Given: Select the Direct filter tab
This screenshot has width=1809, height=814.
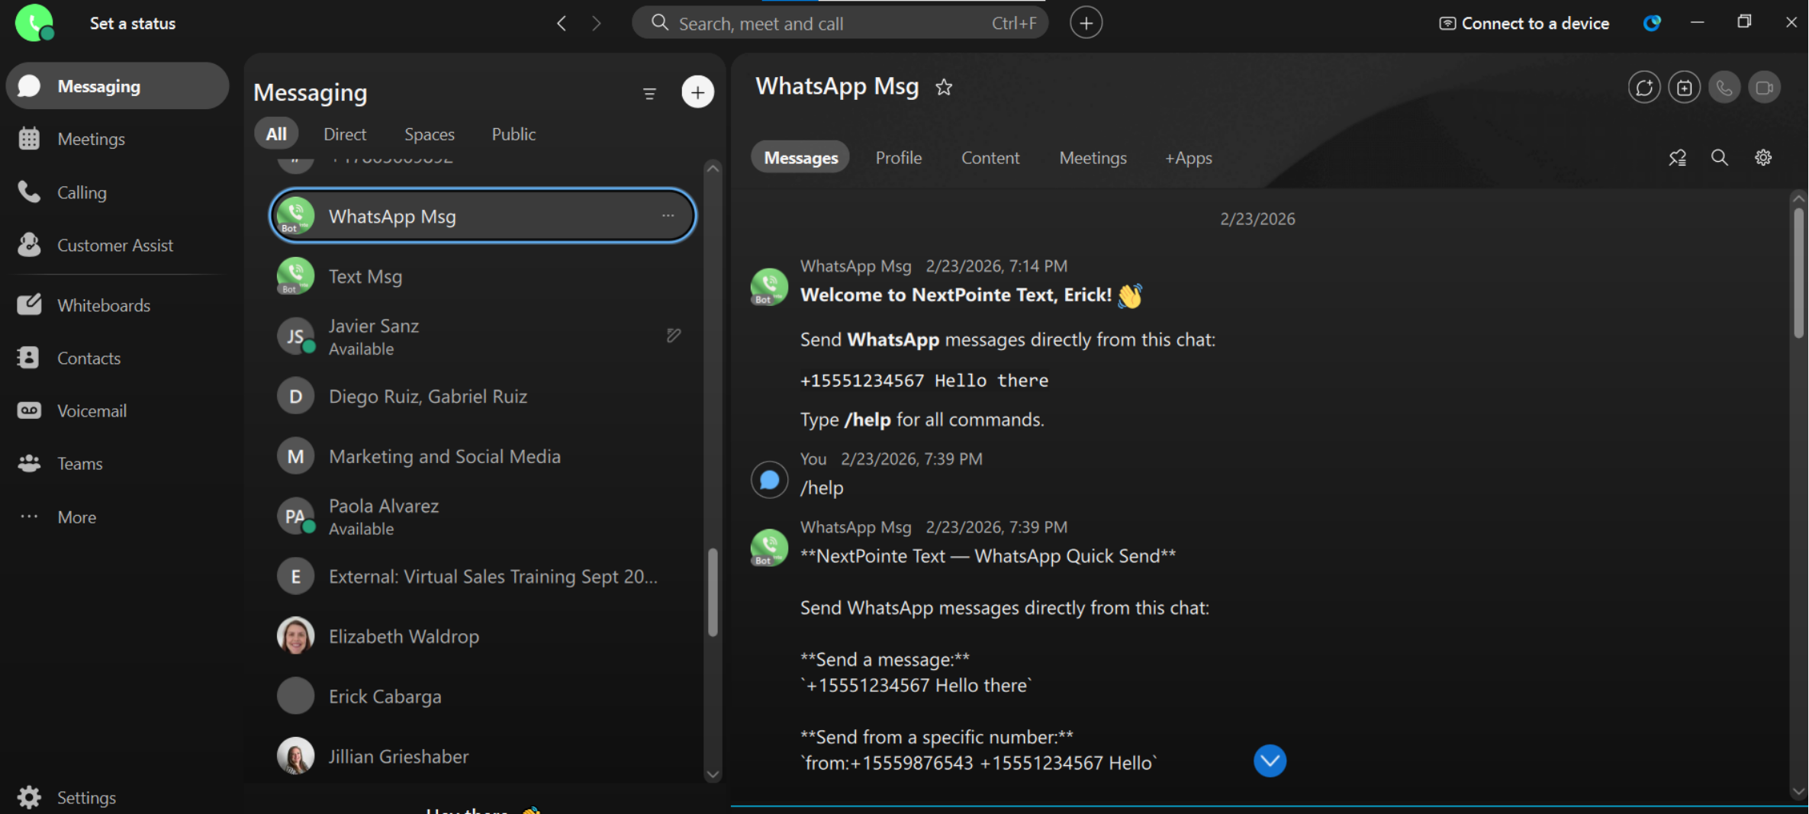Looking at the screenshot, I should click(345, 134).
